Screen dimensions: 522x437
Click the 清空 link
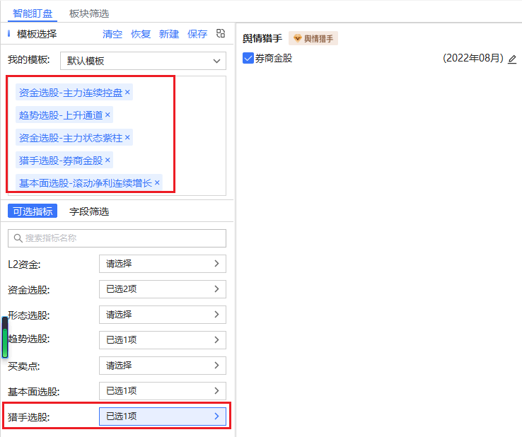tap(112, 34)
